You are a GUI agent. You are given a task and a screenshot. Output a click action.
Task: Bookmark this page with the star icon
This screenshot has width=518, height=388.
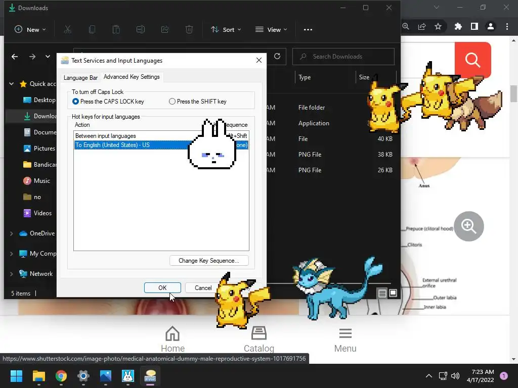click(x=438, y=26)
